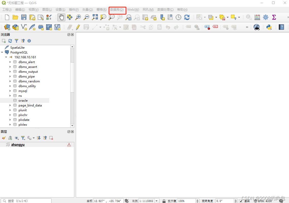This screenshot has height=203, width=289.
Task: Click the Browser panel info properties icon
Action: [x=29, y=41]
